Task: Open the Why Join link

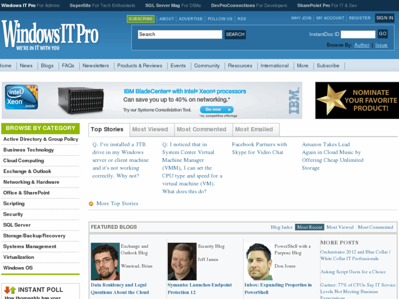Action: coord(301,18)
